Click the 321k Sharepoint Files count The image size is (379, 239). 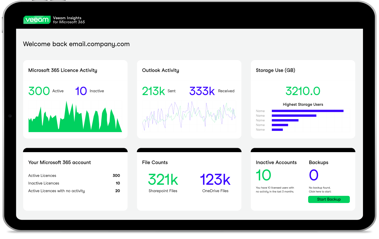[x=163, y=180]
